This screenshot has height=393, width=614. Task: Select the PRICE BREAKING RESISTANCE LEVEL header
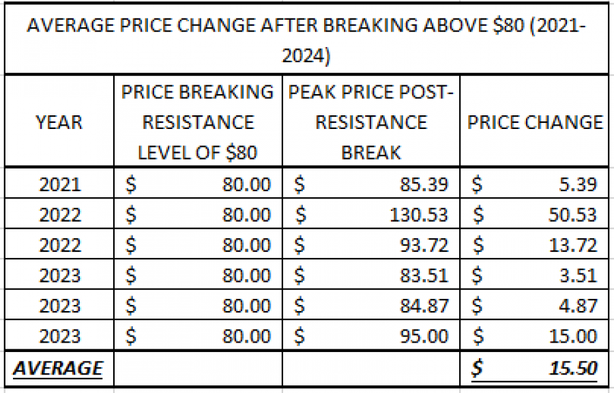pyautogui.click(x=198, y=121)
